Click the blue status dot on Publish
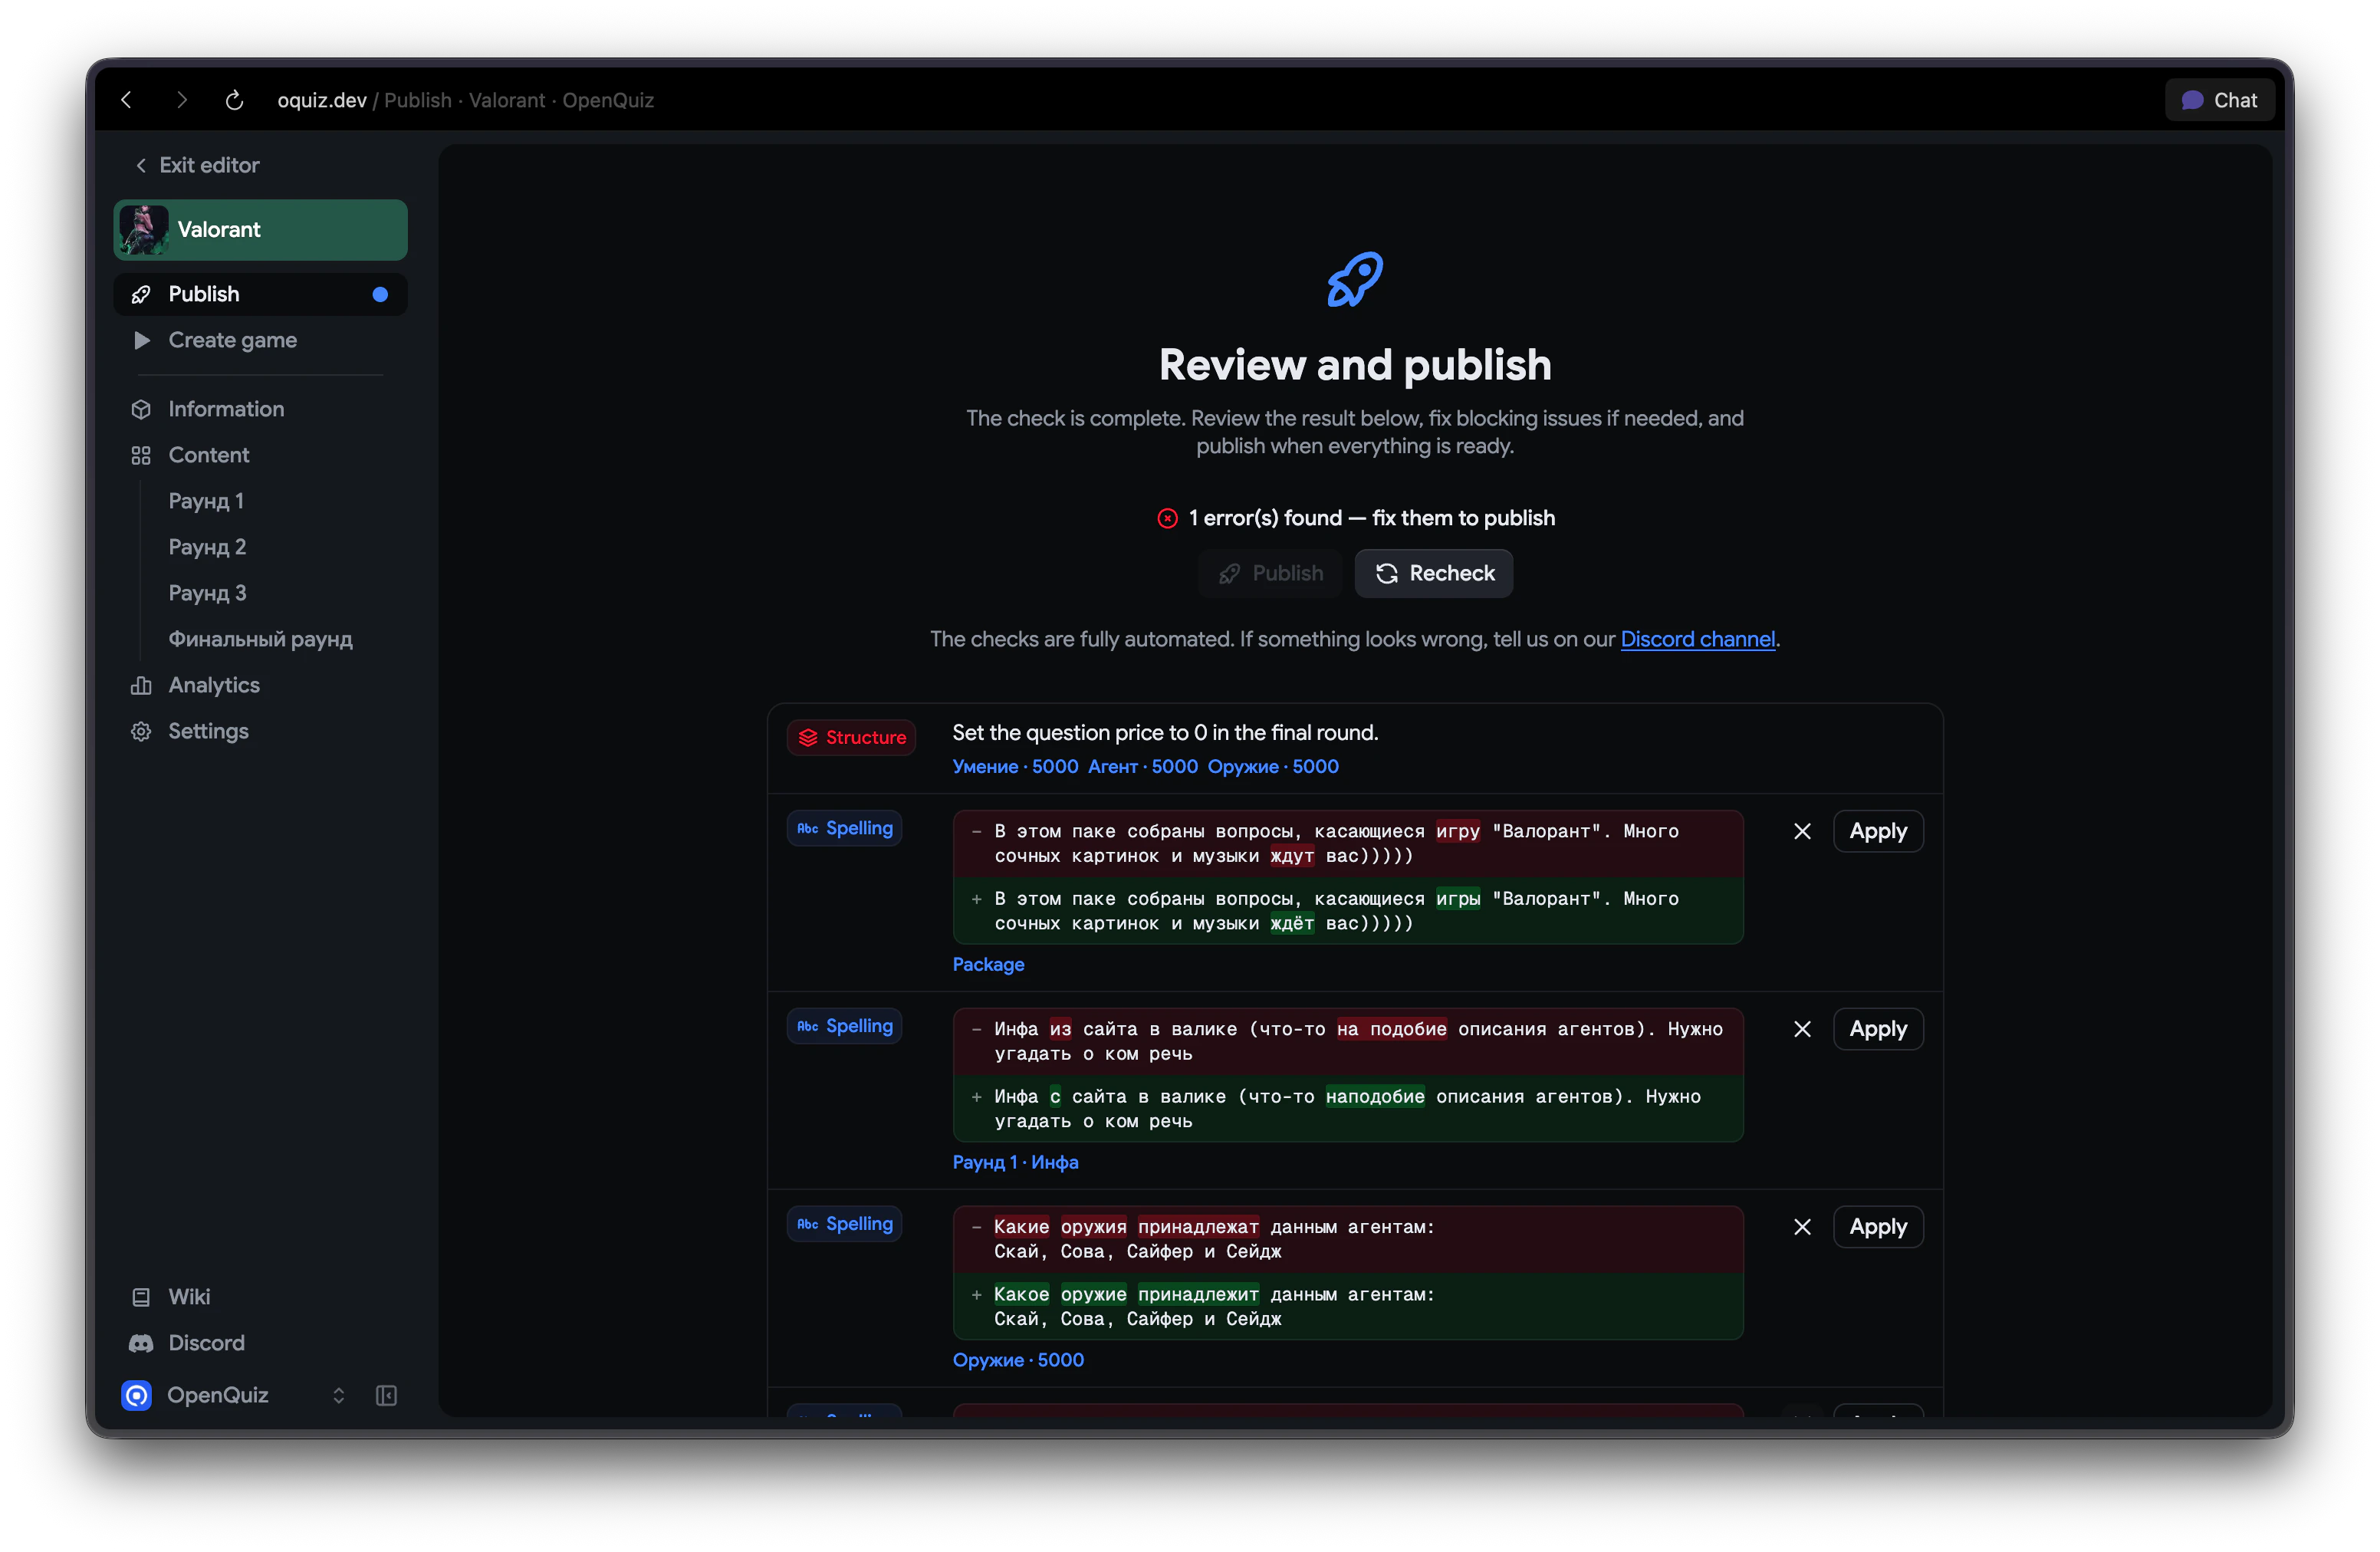This screenshot has width=2380, height=1552. pyautogui.click(x=380, y=294)
